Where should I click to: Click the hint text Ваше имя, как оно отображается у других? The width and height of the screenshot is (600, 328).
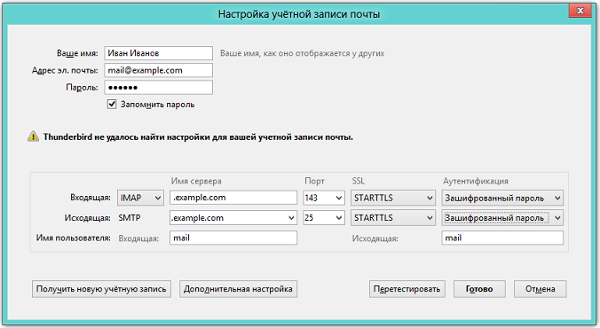(x=302, y=53)
